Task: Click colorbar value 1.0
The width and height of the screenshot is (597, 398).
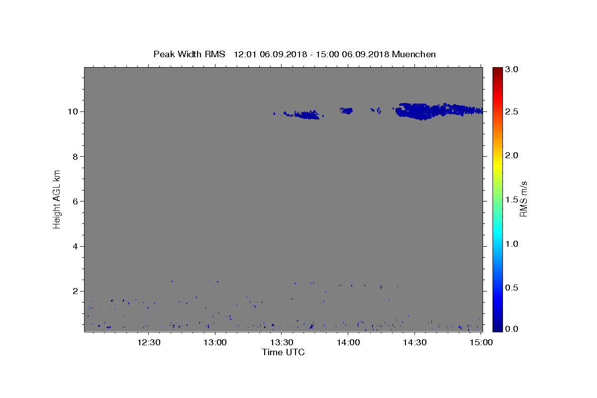Action: tap(512, 244)
